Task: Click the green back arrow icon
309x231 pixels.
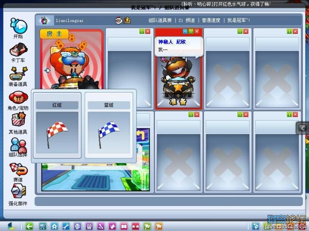Action: point(30,227)
